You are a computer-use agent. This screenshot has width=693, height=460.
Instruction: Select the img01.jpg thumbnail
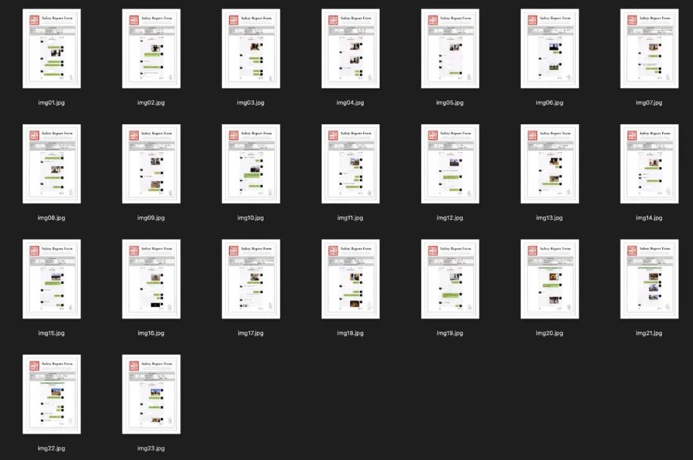52,49
